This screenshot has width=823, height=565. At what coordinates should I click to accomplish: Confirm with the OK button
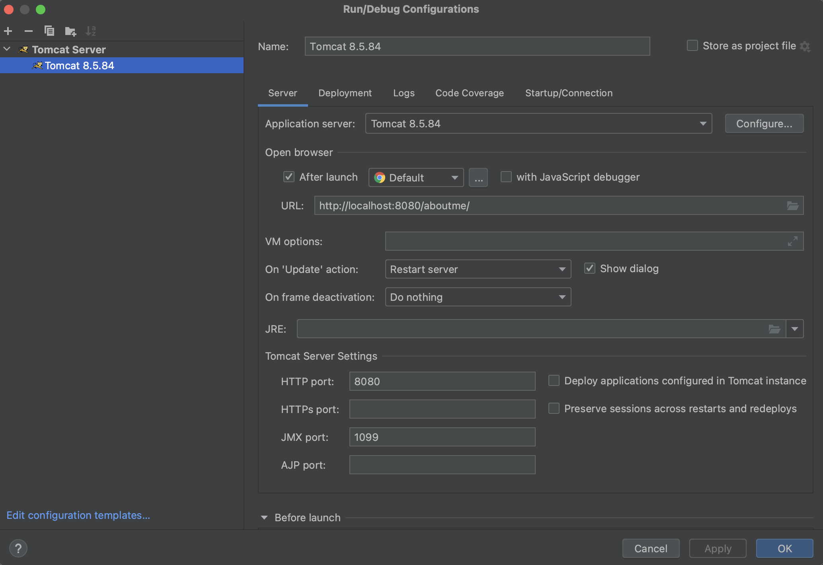[x=785, y=548]
